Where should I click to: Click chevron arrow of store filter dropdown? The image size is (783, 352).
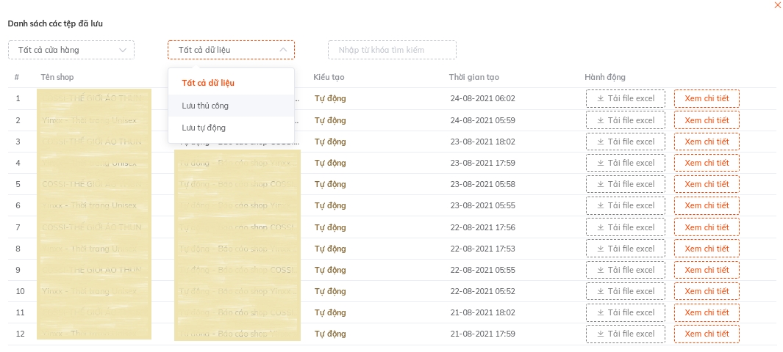123,50
